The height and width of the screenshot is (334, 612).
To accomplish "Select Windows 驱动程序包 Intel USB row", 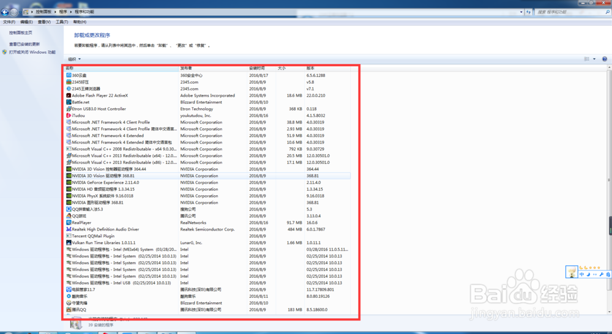I will (207, 283).
